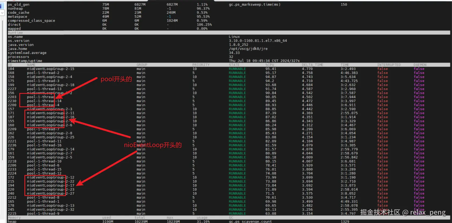The height and width of the screenshot is (223, 452).
Task: Click the code_cache row label
Action: pos(18,13)
